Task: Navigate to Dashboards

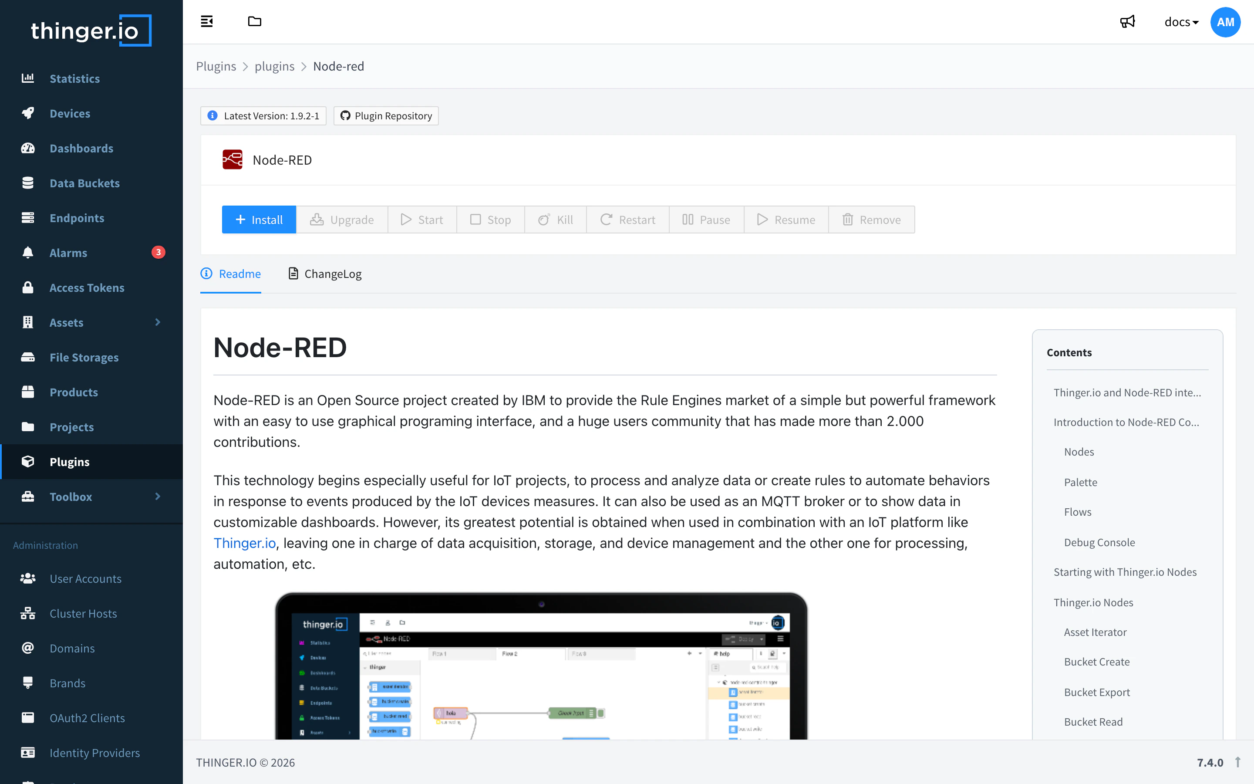Action: coord(91,148)
